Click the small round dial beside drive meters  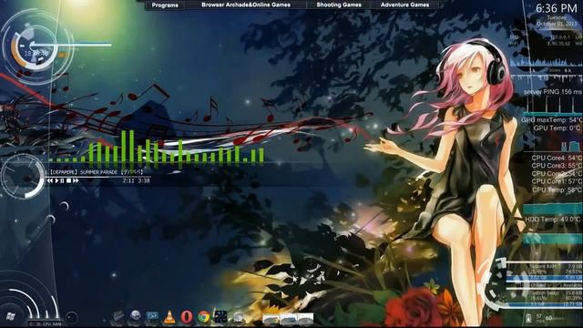(72, 317)
